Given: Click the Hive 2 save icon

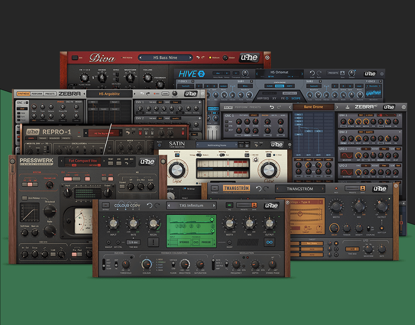Looking at the screenshot, I should pos(342,73).
